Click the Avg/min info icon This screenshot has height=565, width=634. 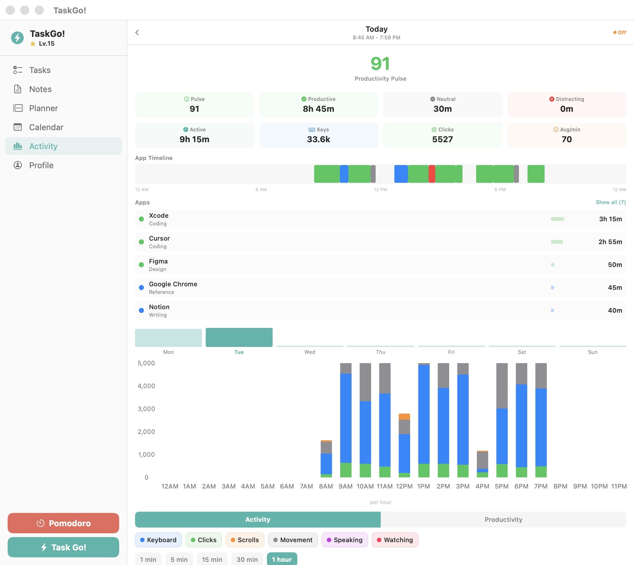(x=556, y=130)
